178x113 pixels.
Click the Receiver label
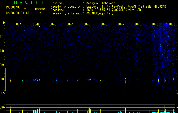(57, 10)
